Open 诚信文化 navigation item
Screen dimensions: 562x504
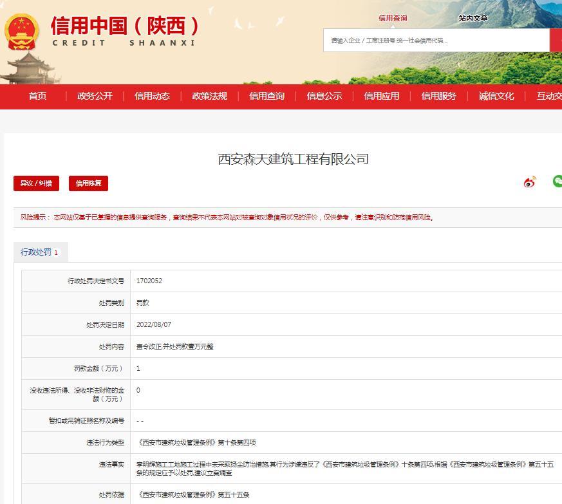click(496, 96)
